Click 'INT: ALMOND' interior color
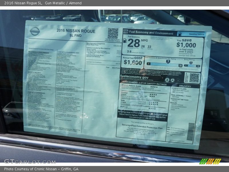229x172 pixels. pos(178,92)
